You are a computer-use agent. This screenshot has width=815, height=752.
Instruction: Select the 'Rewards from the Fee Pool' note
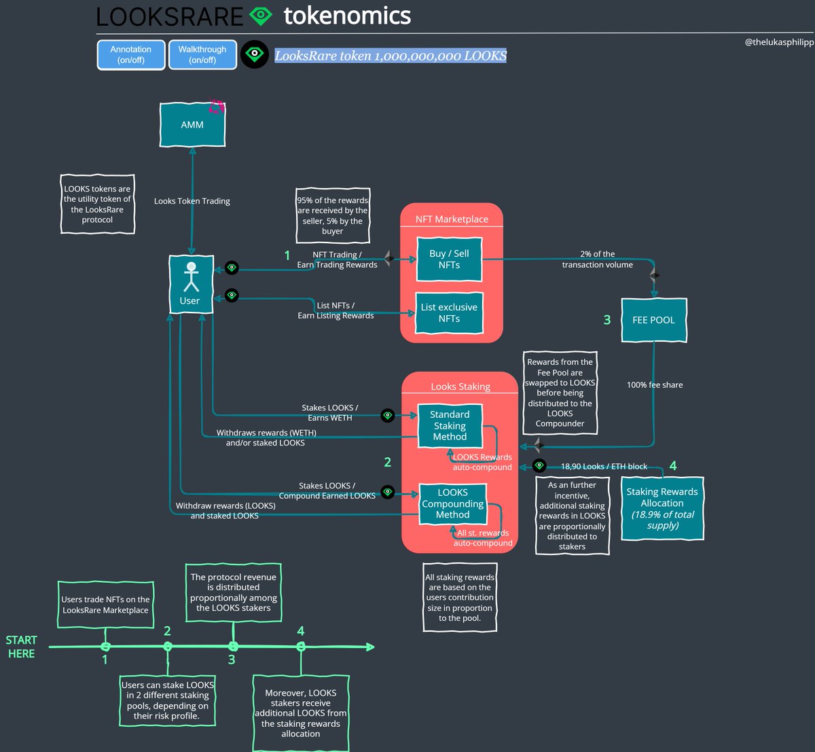[560, 393]
